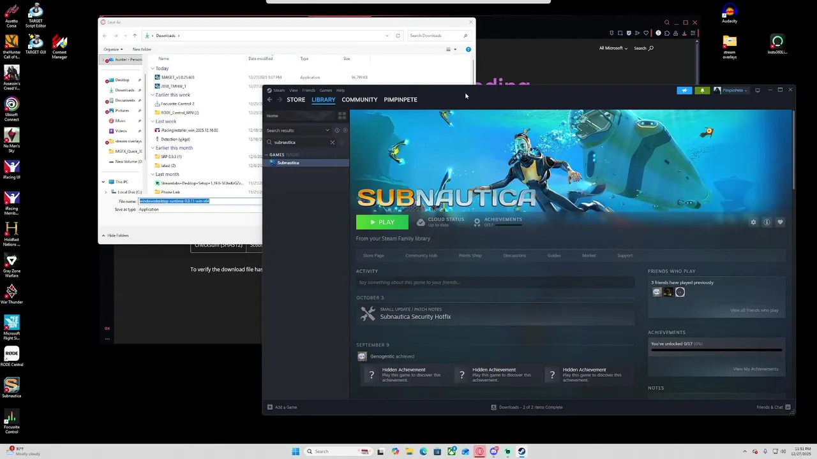Click the Save As help icon
The width and height of the screenshot is (817, 459).
468,49
